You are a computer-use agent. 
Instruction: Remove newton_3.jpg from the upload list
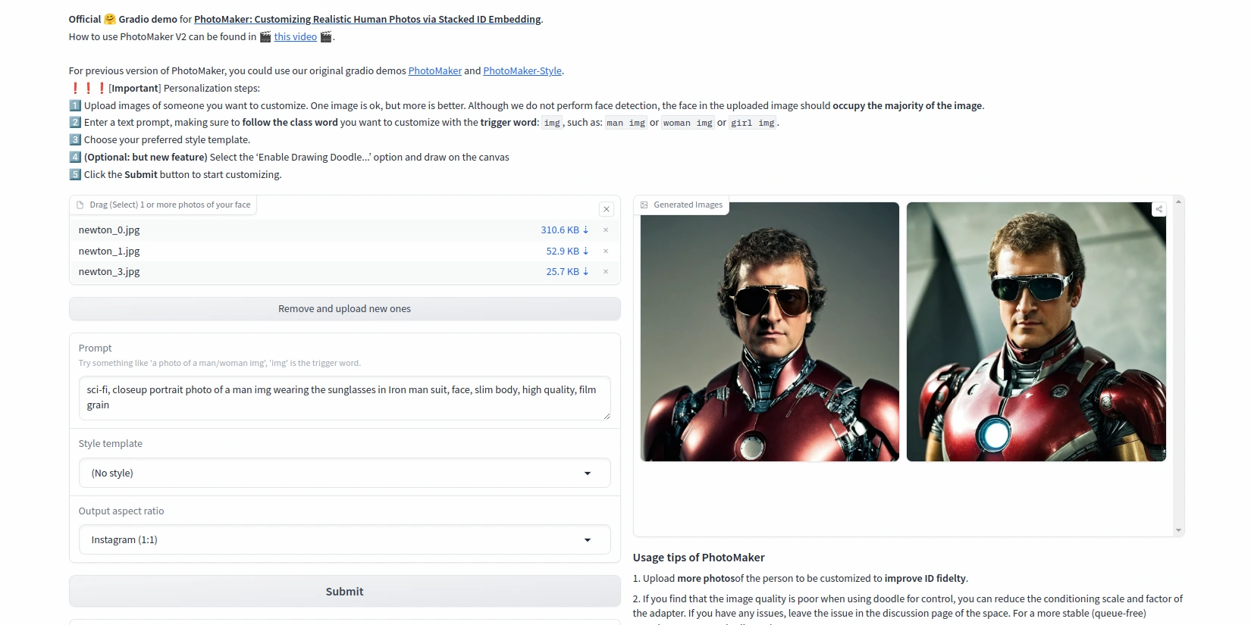tap(605, 272)
